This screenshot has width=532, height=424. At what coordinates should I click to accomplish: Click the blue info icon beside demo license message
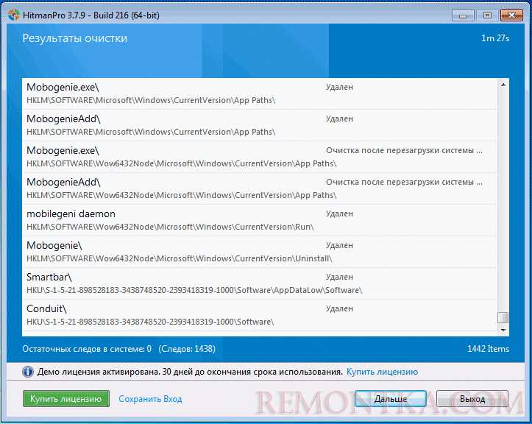pos(28,372)
